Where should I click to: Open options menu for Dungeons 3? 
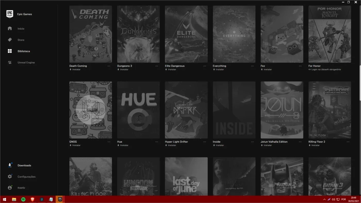coord(157,66)
